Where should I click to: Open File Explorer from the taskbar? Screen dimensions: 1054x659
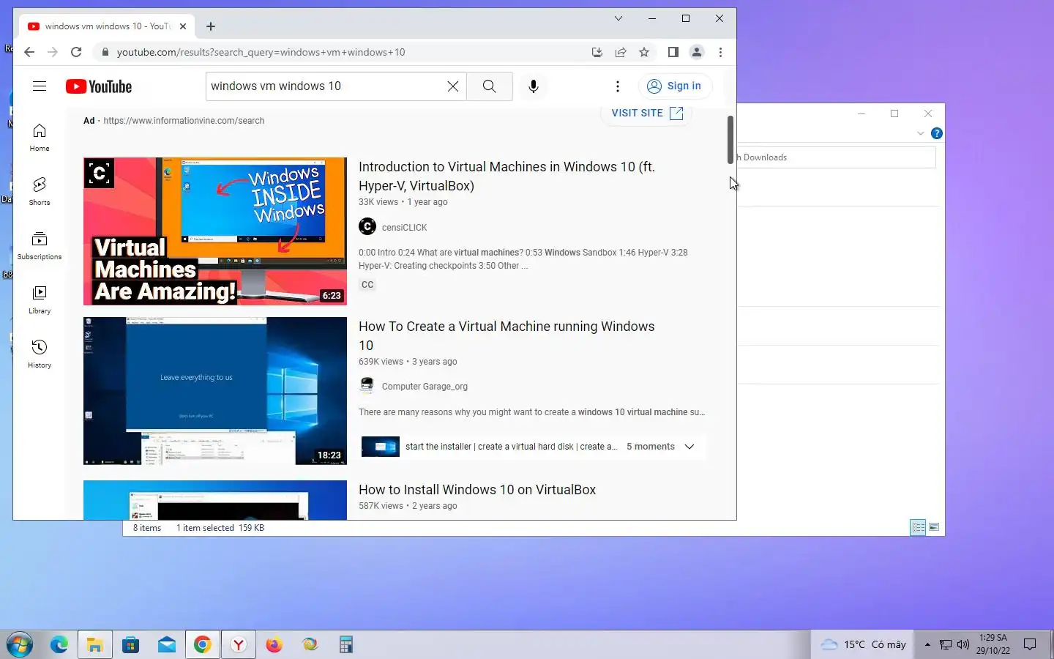[95, 645]
